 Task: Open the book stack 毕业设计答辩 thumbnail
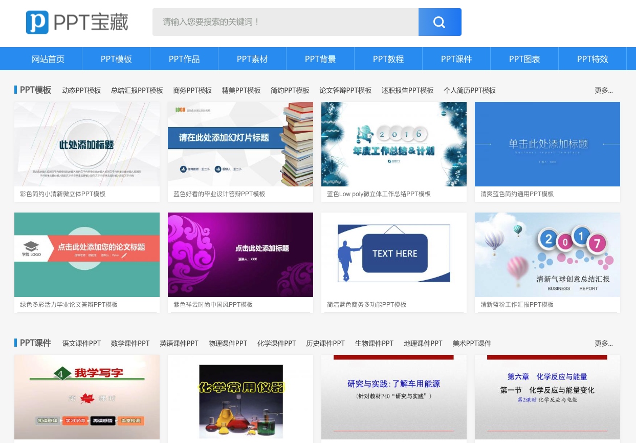point(240,144)
